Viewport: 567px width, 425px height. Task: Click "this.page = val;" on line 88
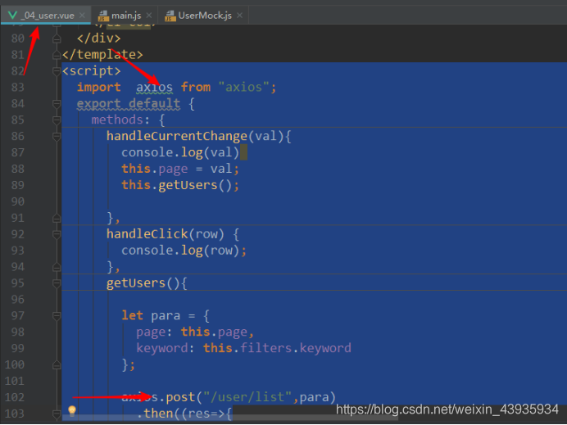180,169
